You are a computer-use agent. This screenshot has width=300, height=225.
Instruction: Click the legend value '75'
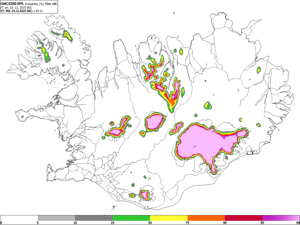click(x=188, y=223)
